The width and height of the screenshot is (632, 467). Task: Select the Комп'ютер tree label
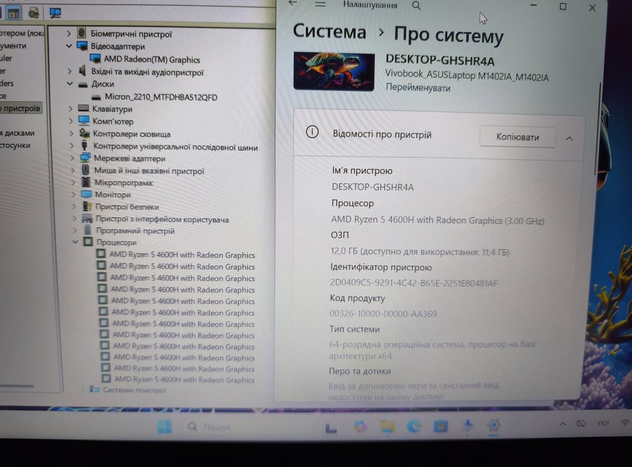click(x=113, y=121)
